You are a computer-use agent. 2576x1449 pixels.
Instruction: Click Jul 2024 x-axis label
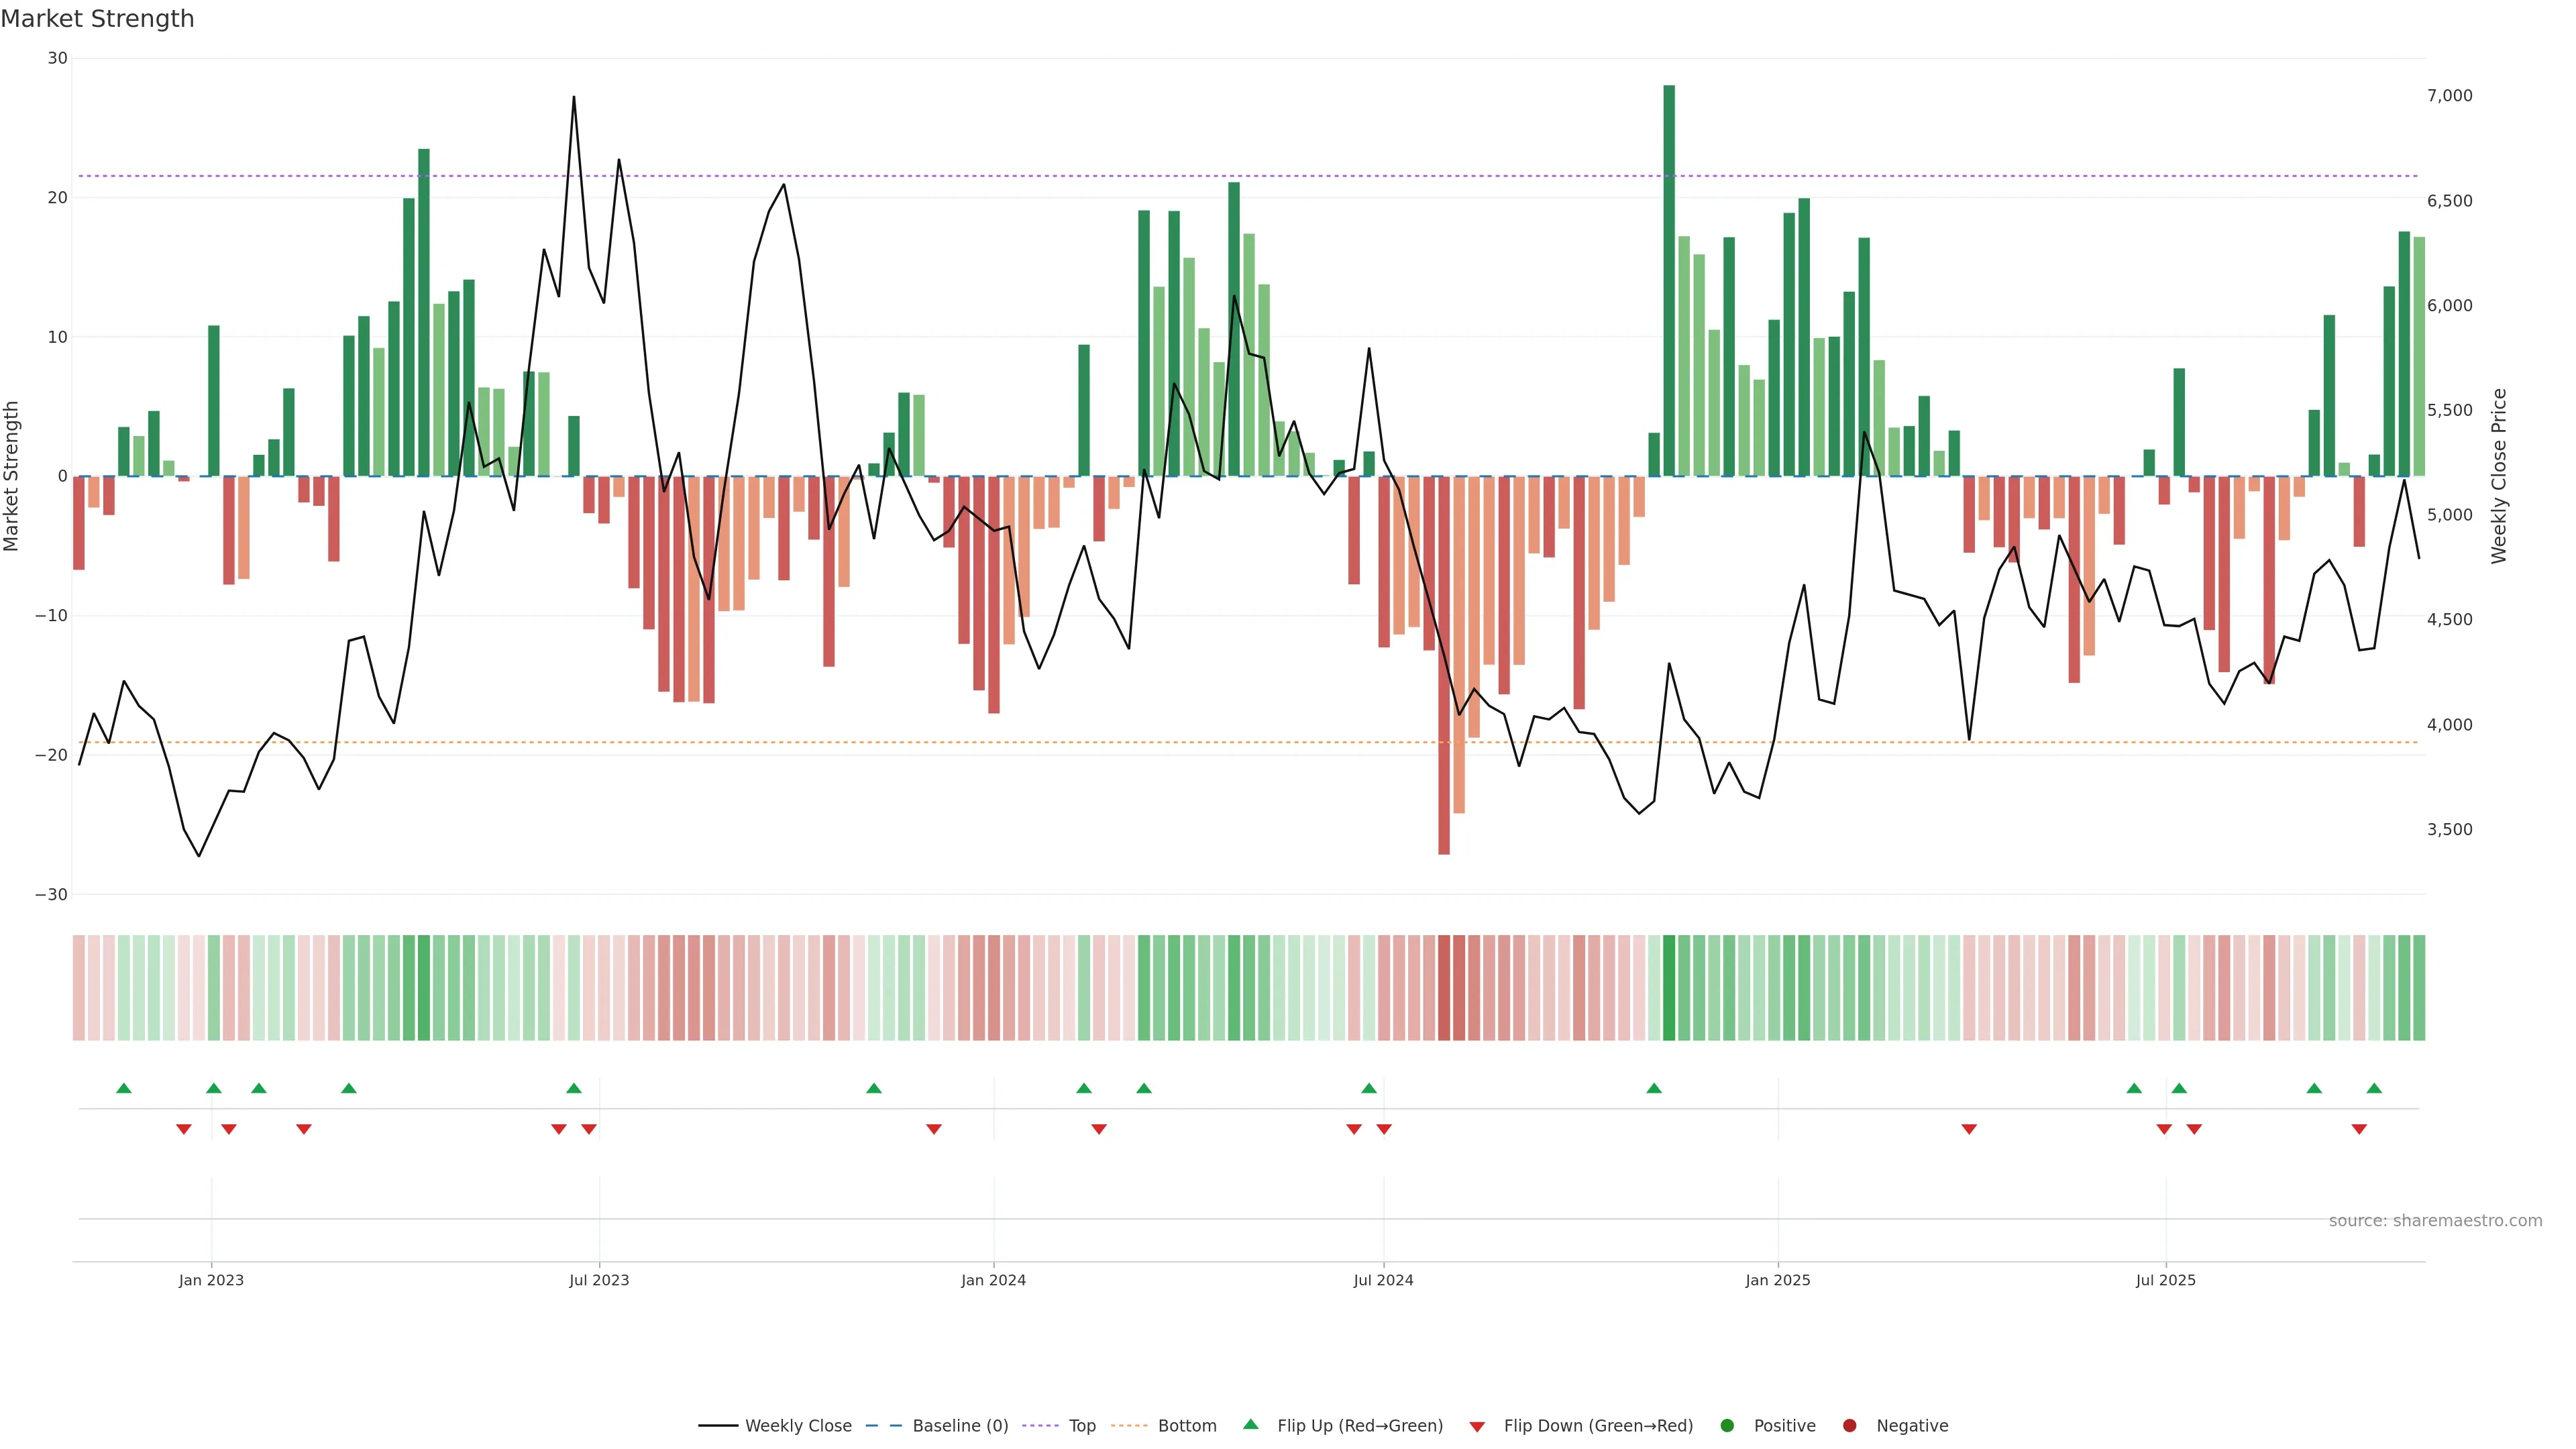click(1383, 1280)
